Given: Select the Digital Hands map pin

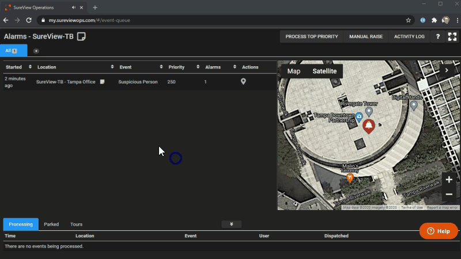Looking at the screenshot, I should (x=414, y=105).
